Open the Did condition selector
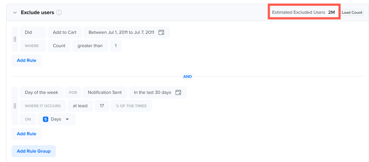369x162 pixels. point(33,33)
